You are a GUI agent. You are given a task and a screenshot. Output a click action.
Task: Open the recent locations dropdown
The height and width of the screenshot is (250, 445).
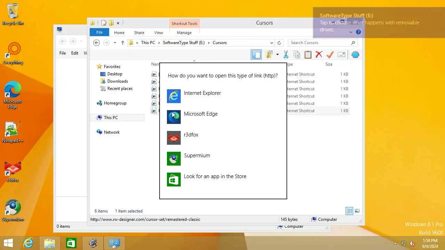click(115, 43)
